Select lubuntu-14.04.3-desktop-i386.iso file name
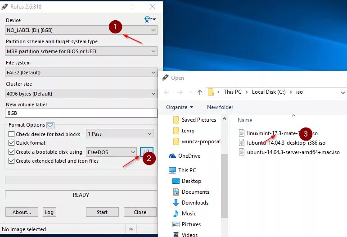Image resolution: width=347 pixels, height=237 pixels. (x=286, y=143)
